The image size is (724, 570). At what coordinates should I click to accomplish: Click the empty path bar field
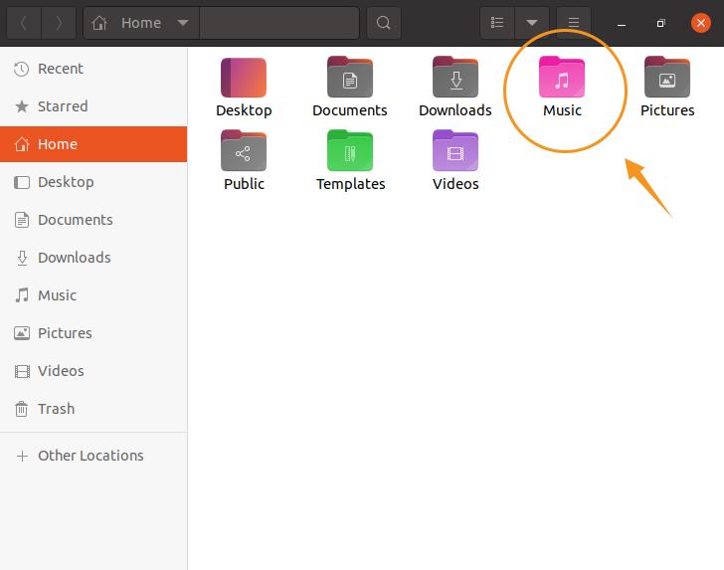point(279,23)
